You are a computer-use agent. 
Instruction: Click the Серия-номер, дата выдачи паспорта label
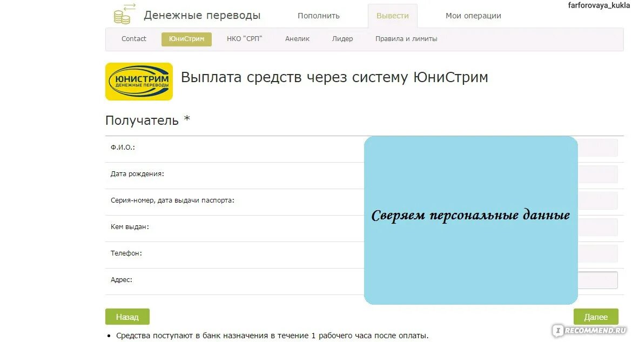point(172,200)
